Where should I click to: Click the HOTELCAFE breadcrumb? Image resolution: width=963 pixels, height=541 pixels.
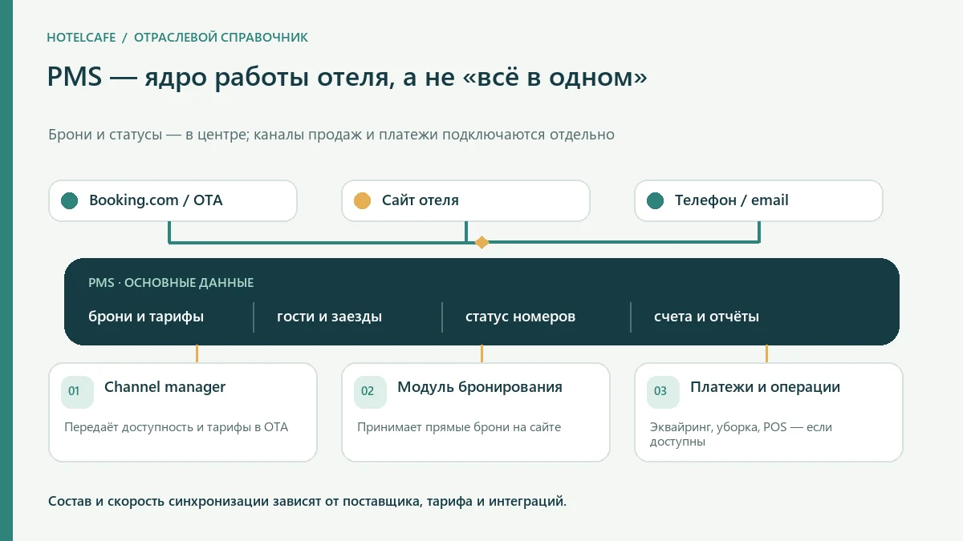(81, 38)
